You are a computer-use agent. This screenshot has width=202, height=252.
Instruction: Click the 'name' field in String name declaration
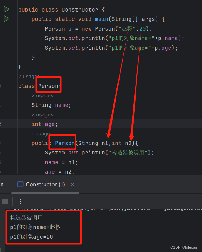pos(61,105)
